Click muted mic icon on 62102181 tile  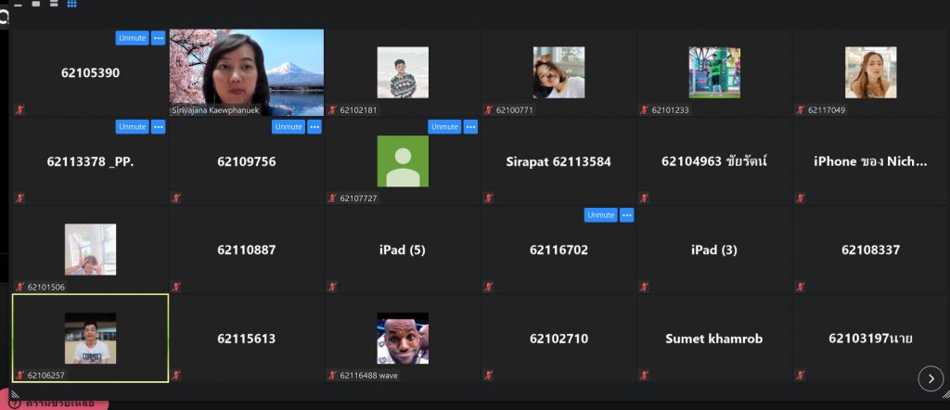click(332, 109)
